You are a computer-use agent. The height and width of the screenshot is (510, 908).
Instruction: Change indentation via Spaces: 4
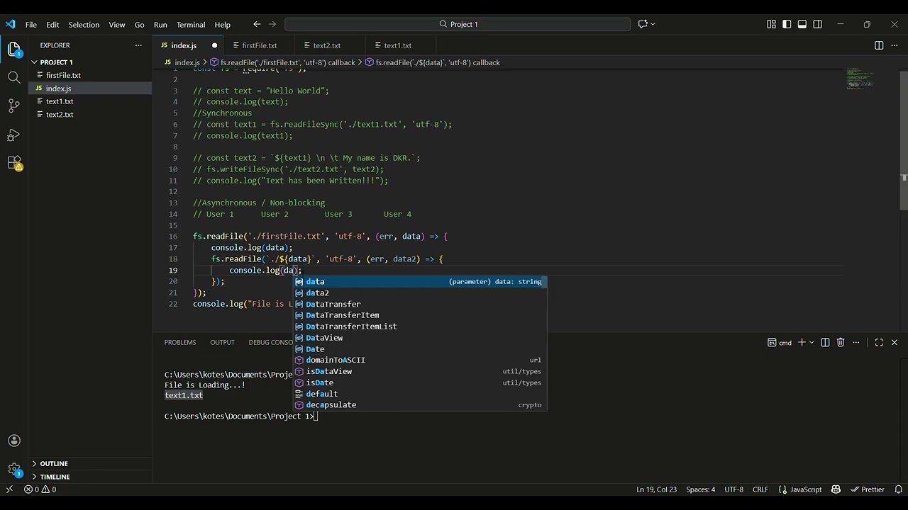click(701, 489)
